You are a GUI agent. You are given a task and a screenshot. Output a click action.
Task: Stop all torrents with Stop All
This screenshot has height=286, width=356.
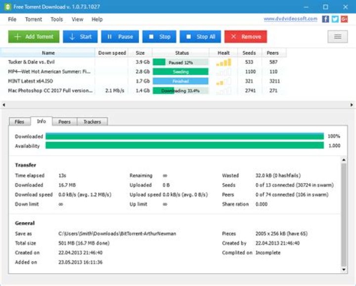click(200, 37)
